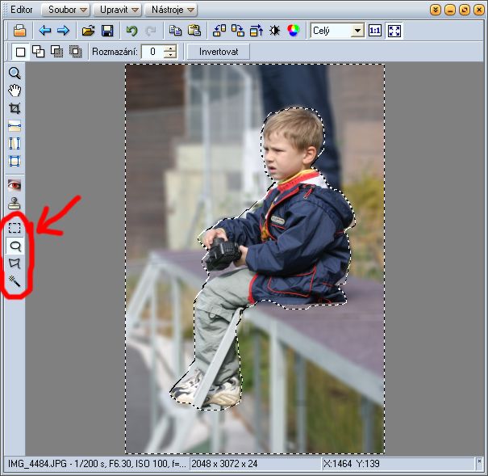The width and height of the screenshot is (488, 476).
Task: Increase the Rozmazání value with up arrow
Action: coord(170,48)
